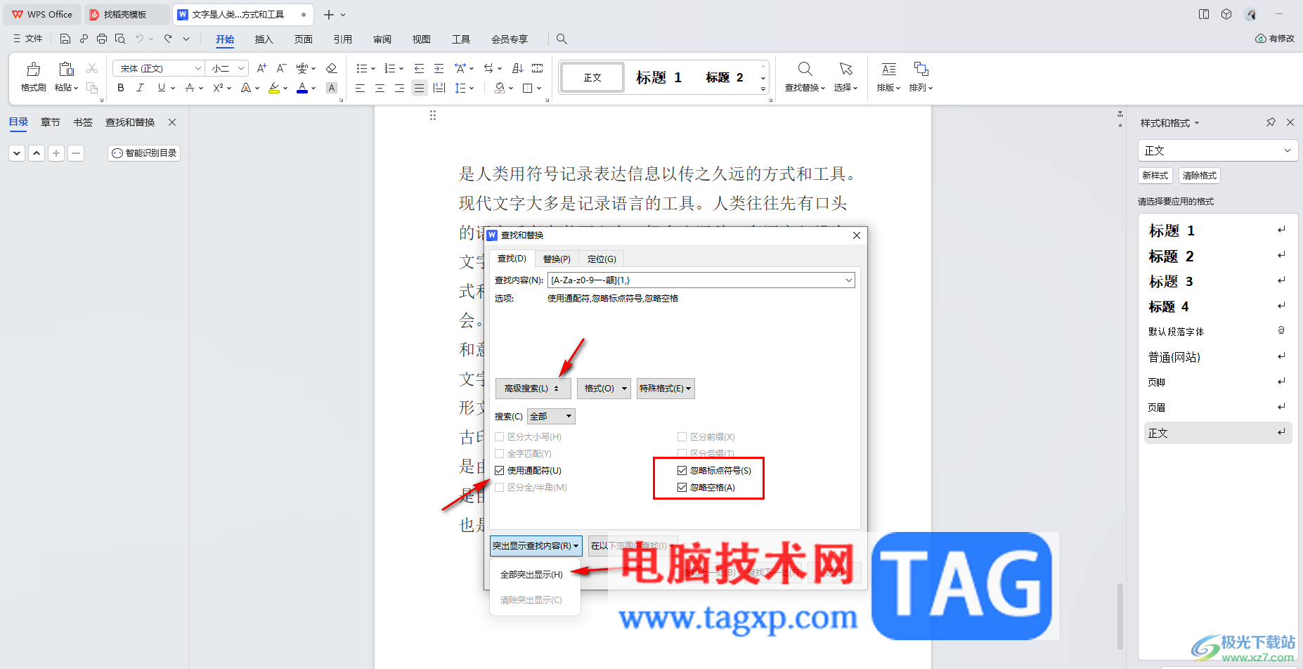Toggle Bold formatting
The width and height of the screenshot is (1303, 669).
coord(121,88)
